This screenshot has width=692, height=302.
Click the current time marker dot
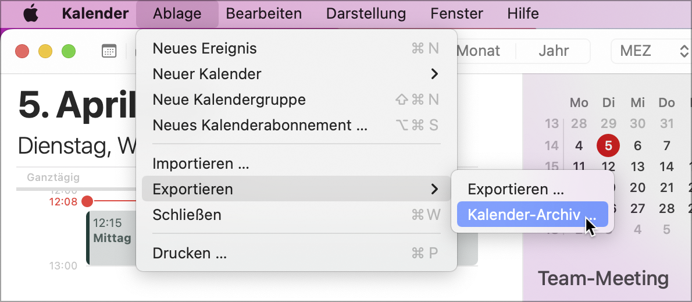(x=87, y=201)
